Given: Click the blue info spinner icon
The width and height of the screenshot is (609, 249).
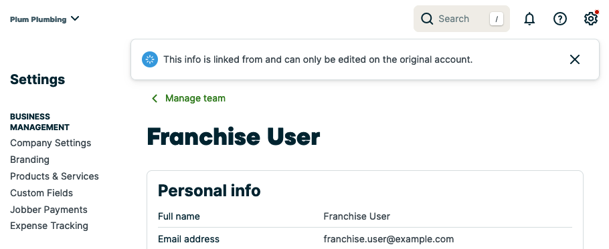Looking at the screenshot, I should click(x=150, y=59).
